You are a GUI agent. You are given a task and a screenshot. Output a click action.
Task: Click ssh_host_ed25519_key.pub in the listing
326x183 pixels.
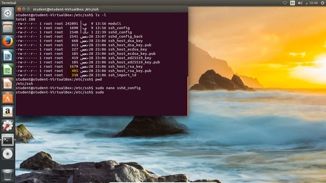click(x=134, y=62)
